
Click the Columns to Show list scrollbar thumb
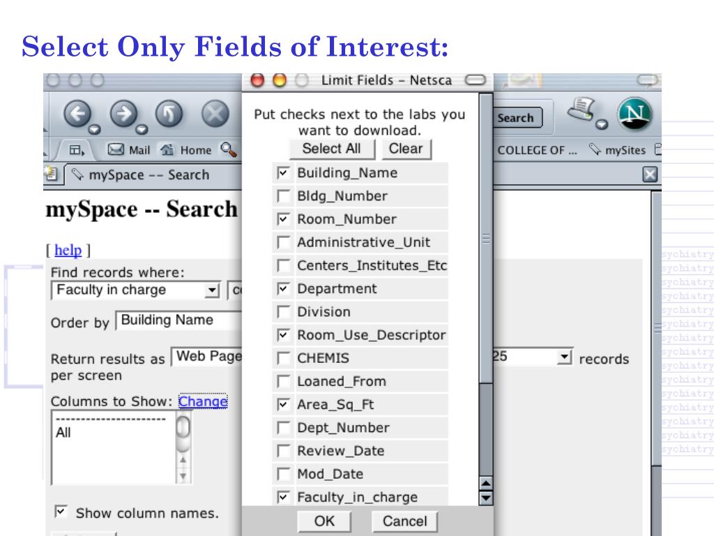point(183,428)
